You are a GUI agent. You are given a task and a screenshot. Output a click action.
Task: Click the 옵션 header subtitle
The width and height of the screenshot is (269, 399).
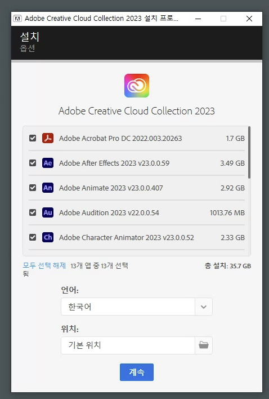pos(28,48)
